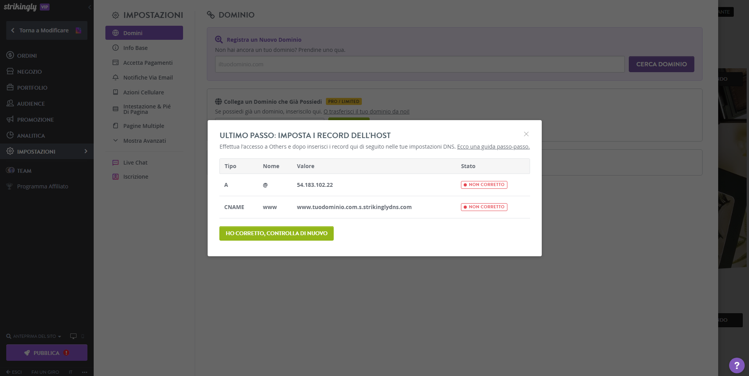Click the Promozione megaphone icon
Viewport: 749px width, 376px height.
tap(10, 119)
